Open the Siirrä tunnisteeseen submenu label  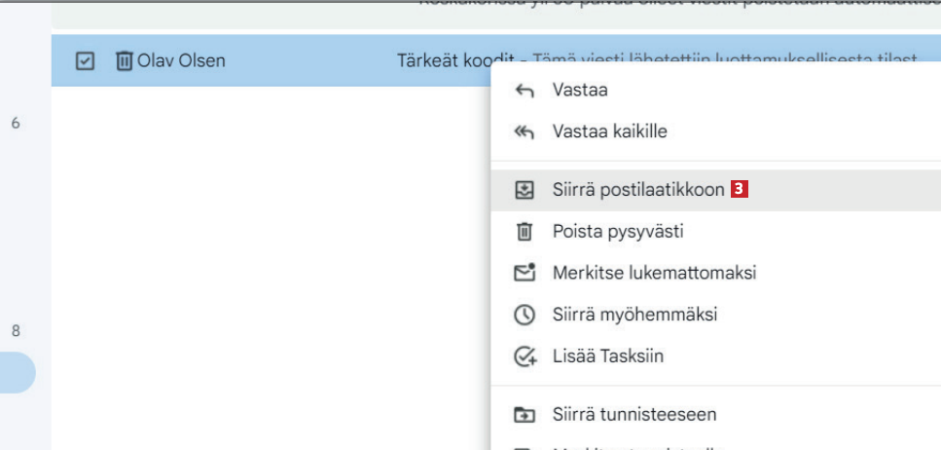coord(633,415)
